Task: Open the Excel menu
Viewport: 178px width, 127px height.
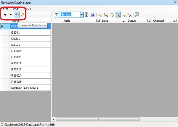Action: point(16,8)
